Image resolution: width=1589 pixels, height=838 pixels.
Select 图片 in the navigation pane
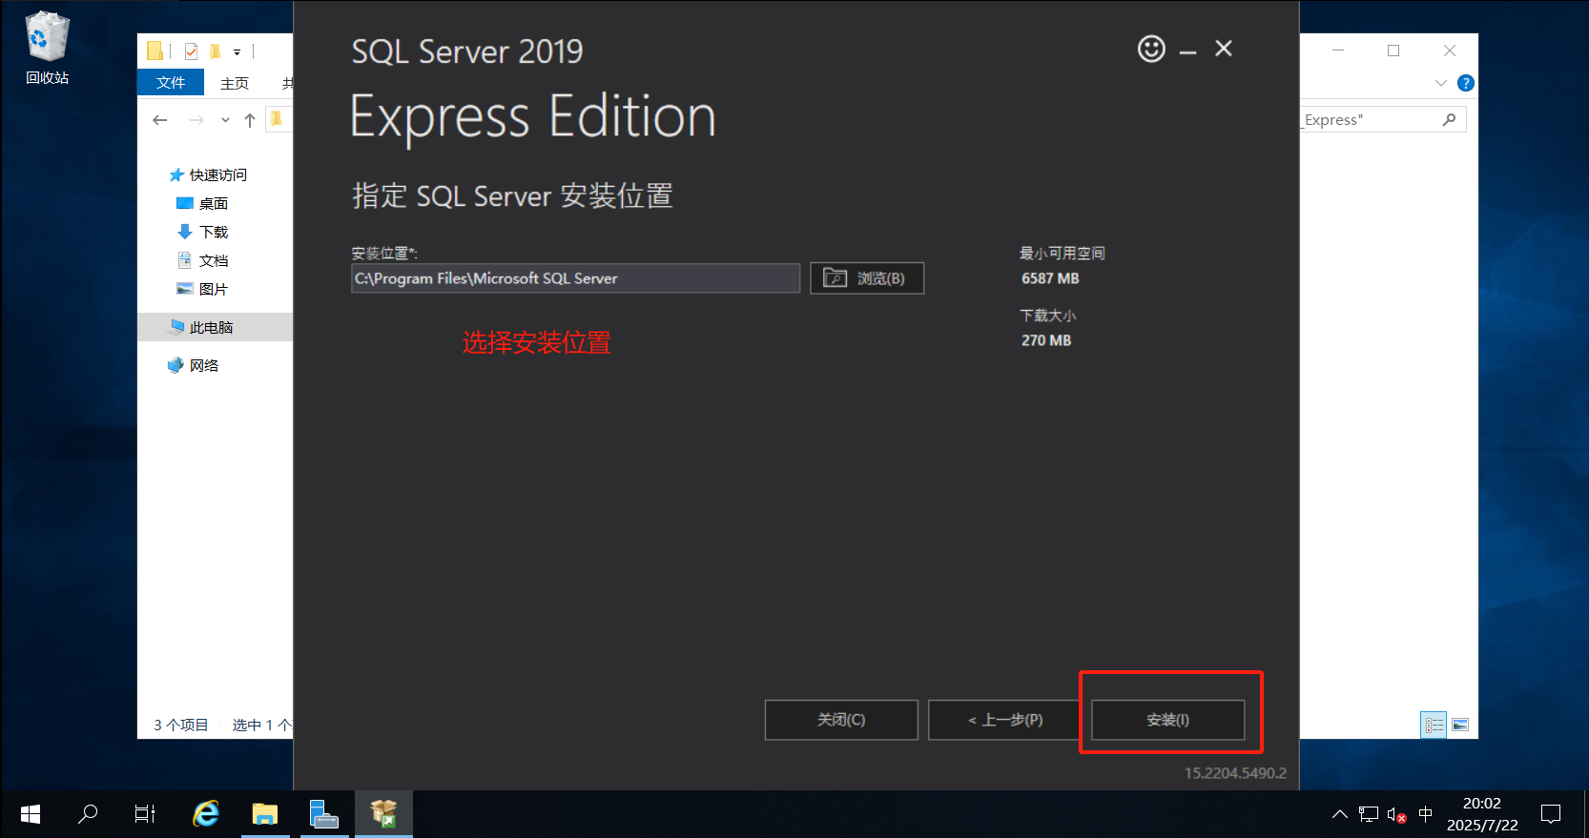pyautogui.click(x=202, y=289)
